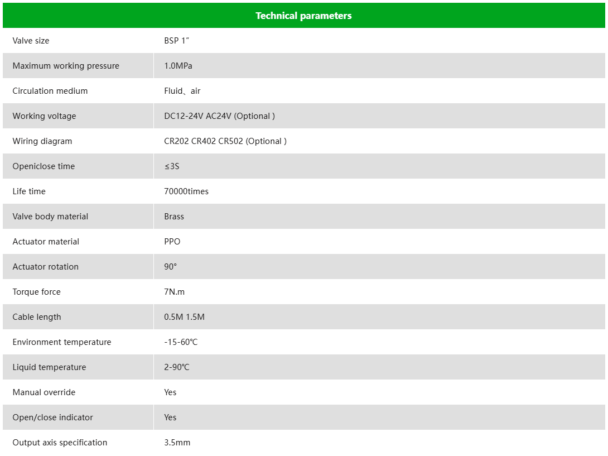Image resolution: width=608 pixels, height=456 pixels.
Task: Select the 70000times life time value
Action: [x=186, y=191]
